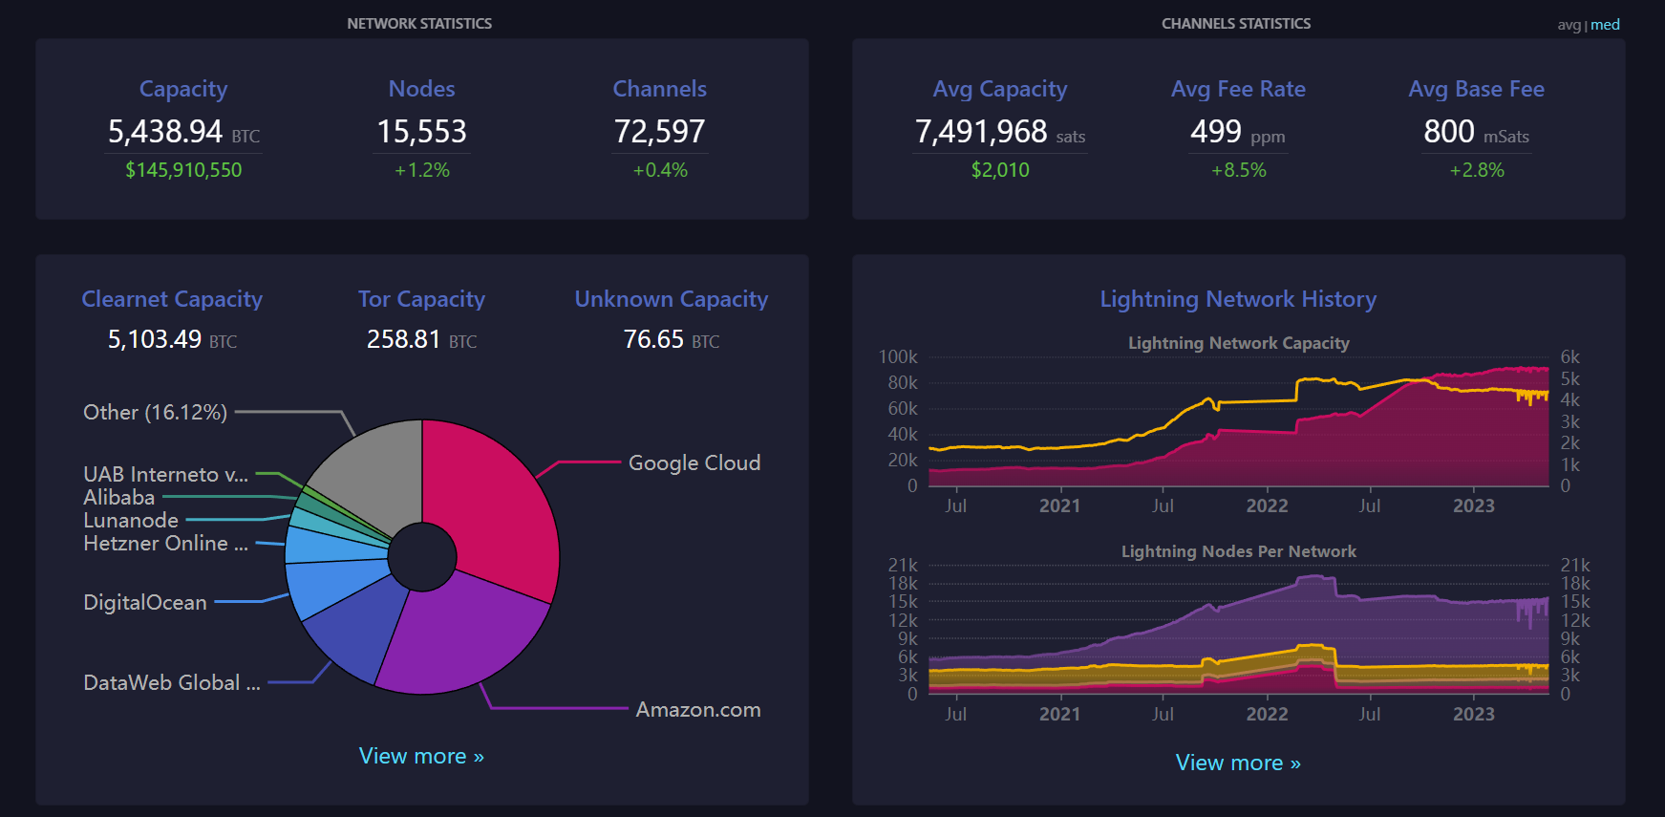
Task: Click the Lightning Nodes Per Network chart title
Action: [1238, 551]
